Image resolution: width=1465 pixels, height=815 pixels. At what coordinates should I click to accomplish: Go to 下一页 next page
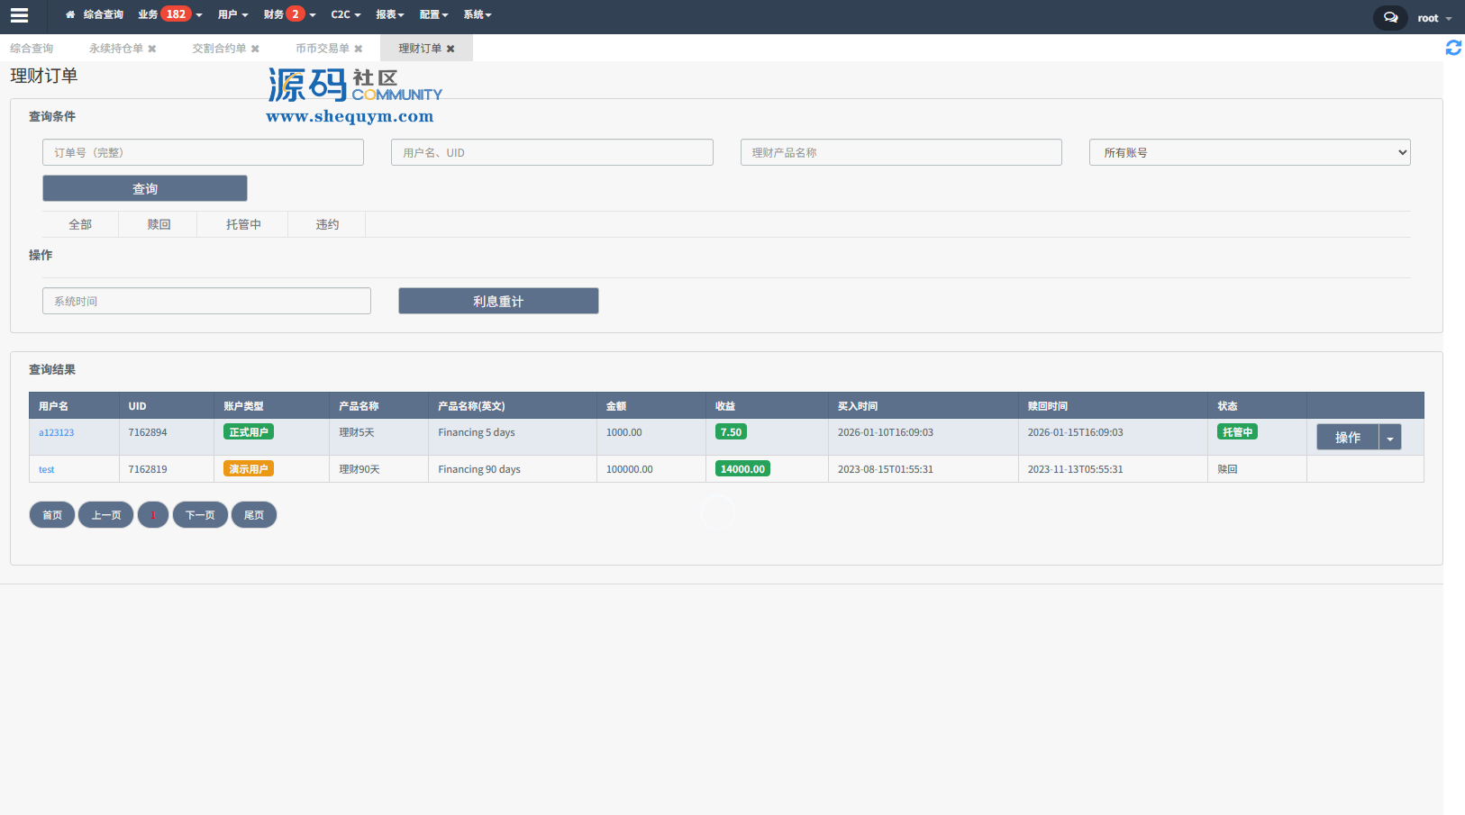200,515
